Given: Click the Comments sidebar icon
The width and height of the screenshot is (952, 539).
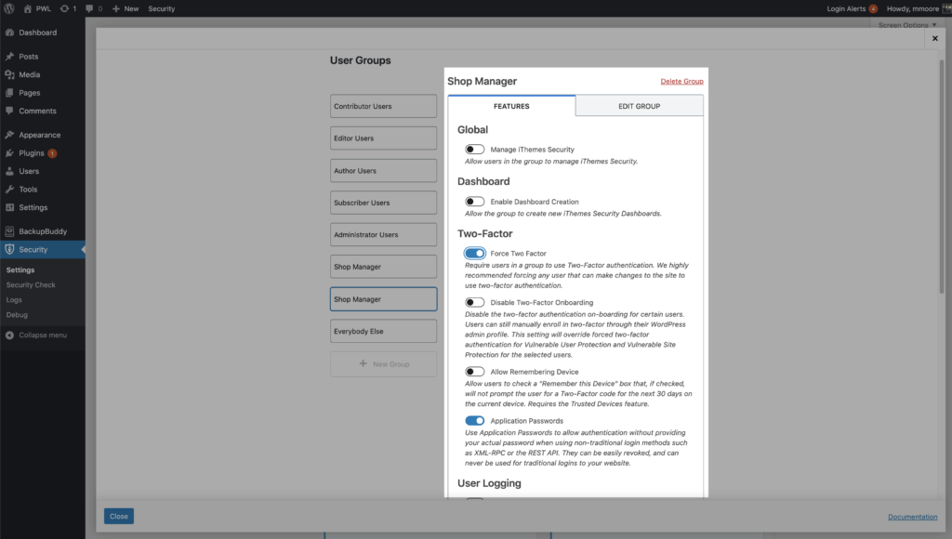Looking at the screenshot, I should point(9,112).
